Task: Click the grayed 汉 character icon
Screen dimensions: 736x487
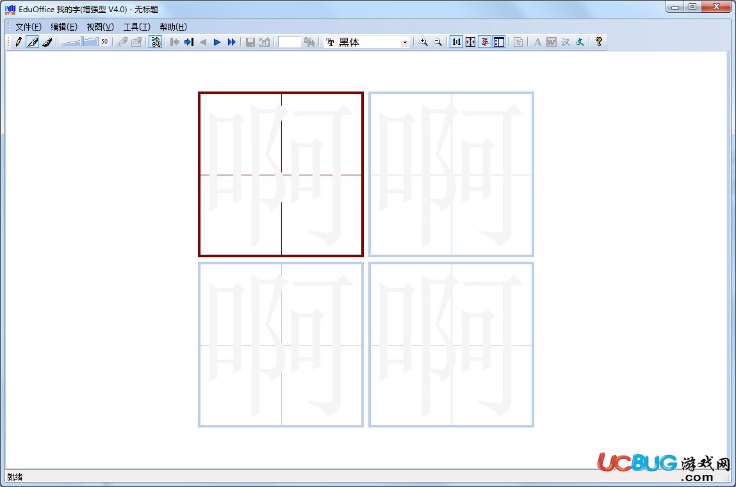Action: (566, 42)
